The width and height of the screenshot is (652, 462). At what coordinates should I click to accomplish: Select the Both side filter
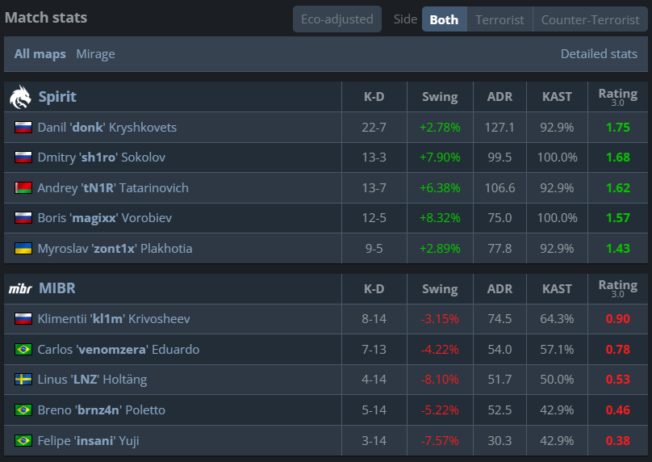444,19
